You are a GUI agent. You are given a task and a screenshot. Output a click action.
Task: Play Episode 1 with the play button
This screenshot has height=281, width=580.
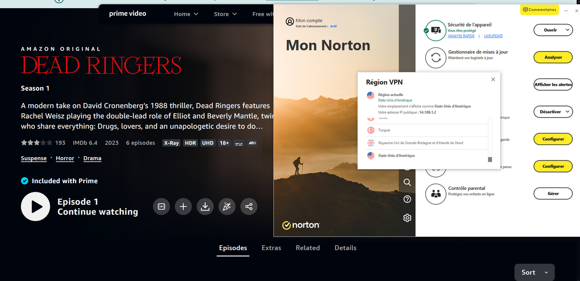(x=35, y=206)
